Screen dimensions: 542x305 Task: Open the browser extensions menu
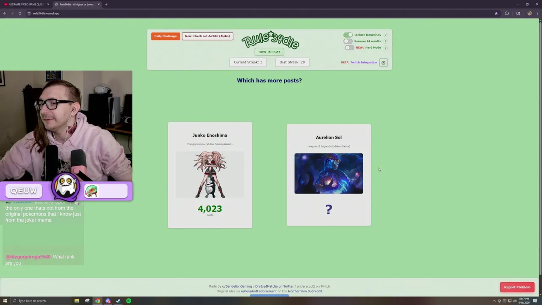pyautogui.click(x=507, y=13)
